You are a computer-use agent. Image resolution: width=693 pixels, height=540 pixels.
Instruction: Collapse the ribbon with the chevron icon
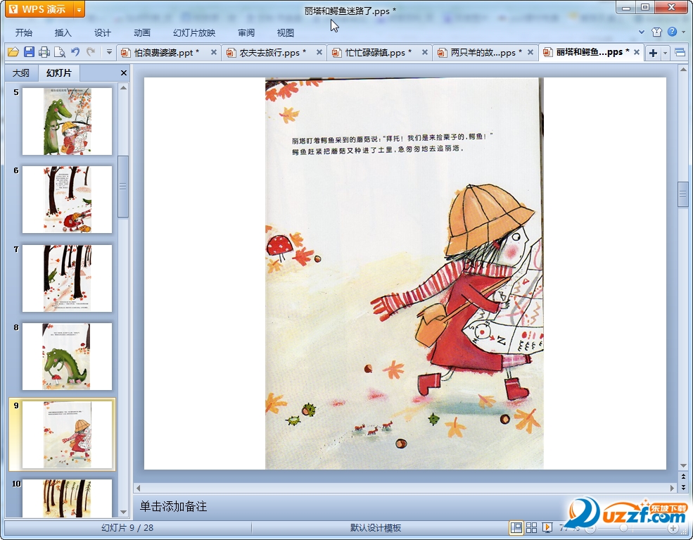[x=642, y=32]
